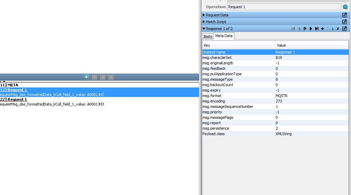Click inside the Operation text field

point(284,7)
